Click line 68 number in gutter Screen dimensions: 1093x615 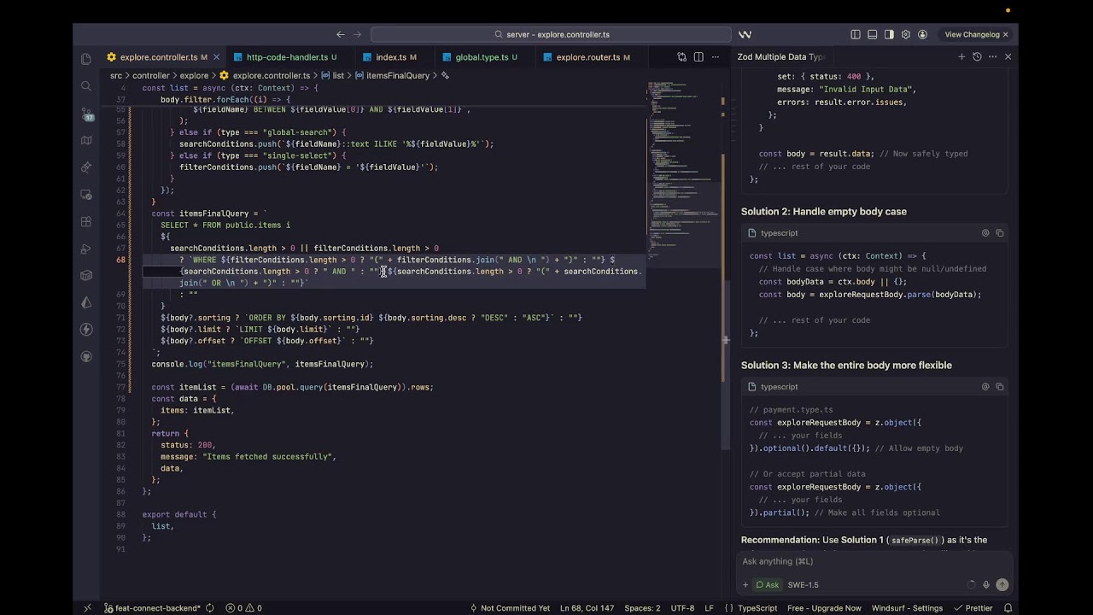point(120,260)
